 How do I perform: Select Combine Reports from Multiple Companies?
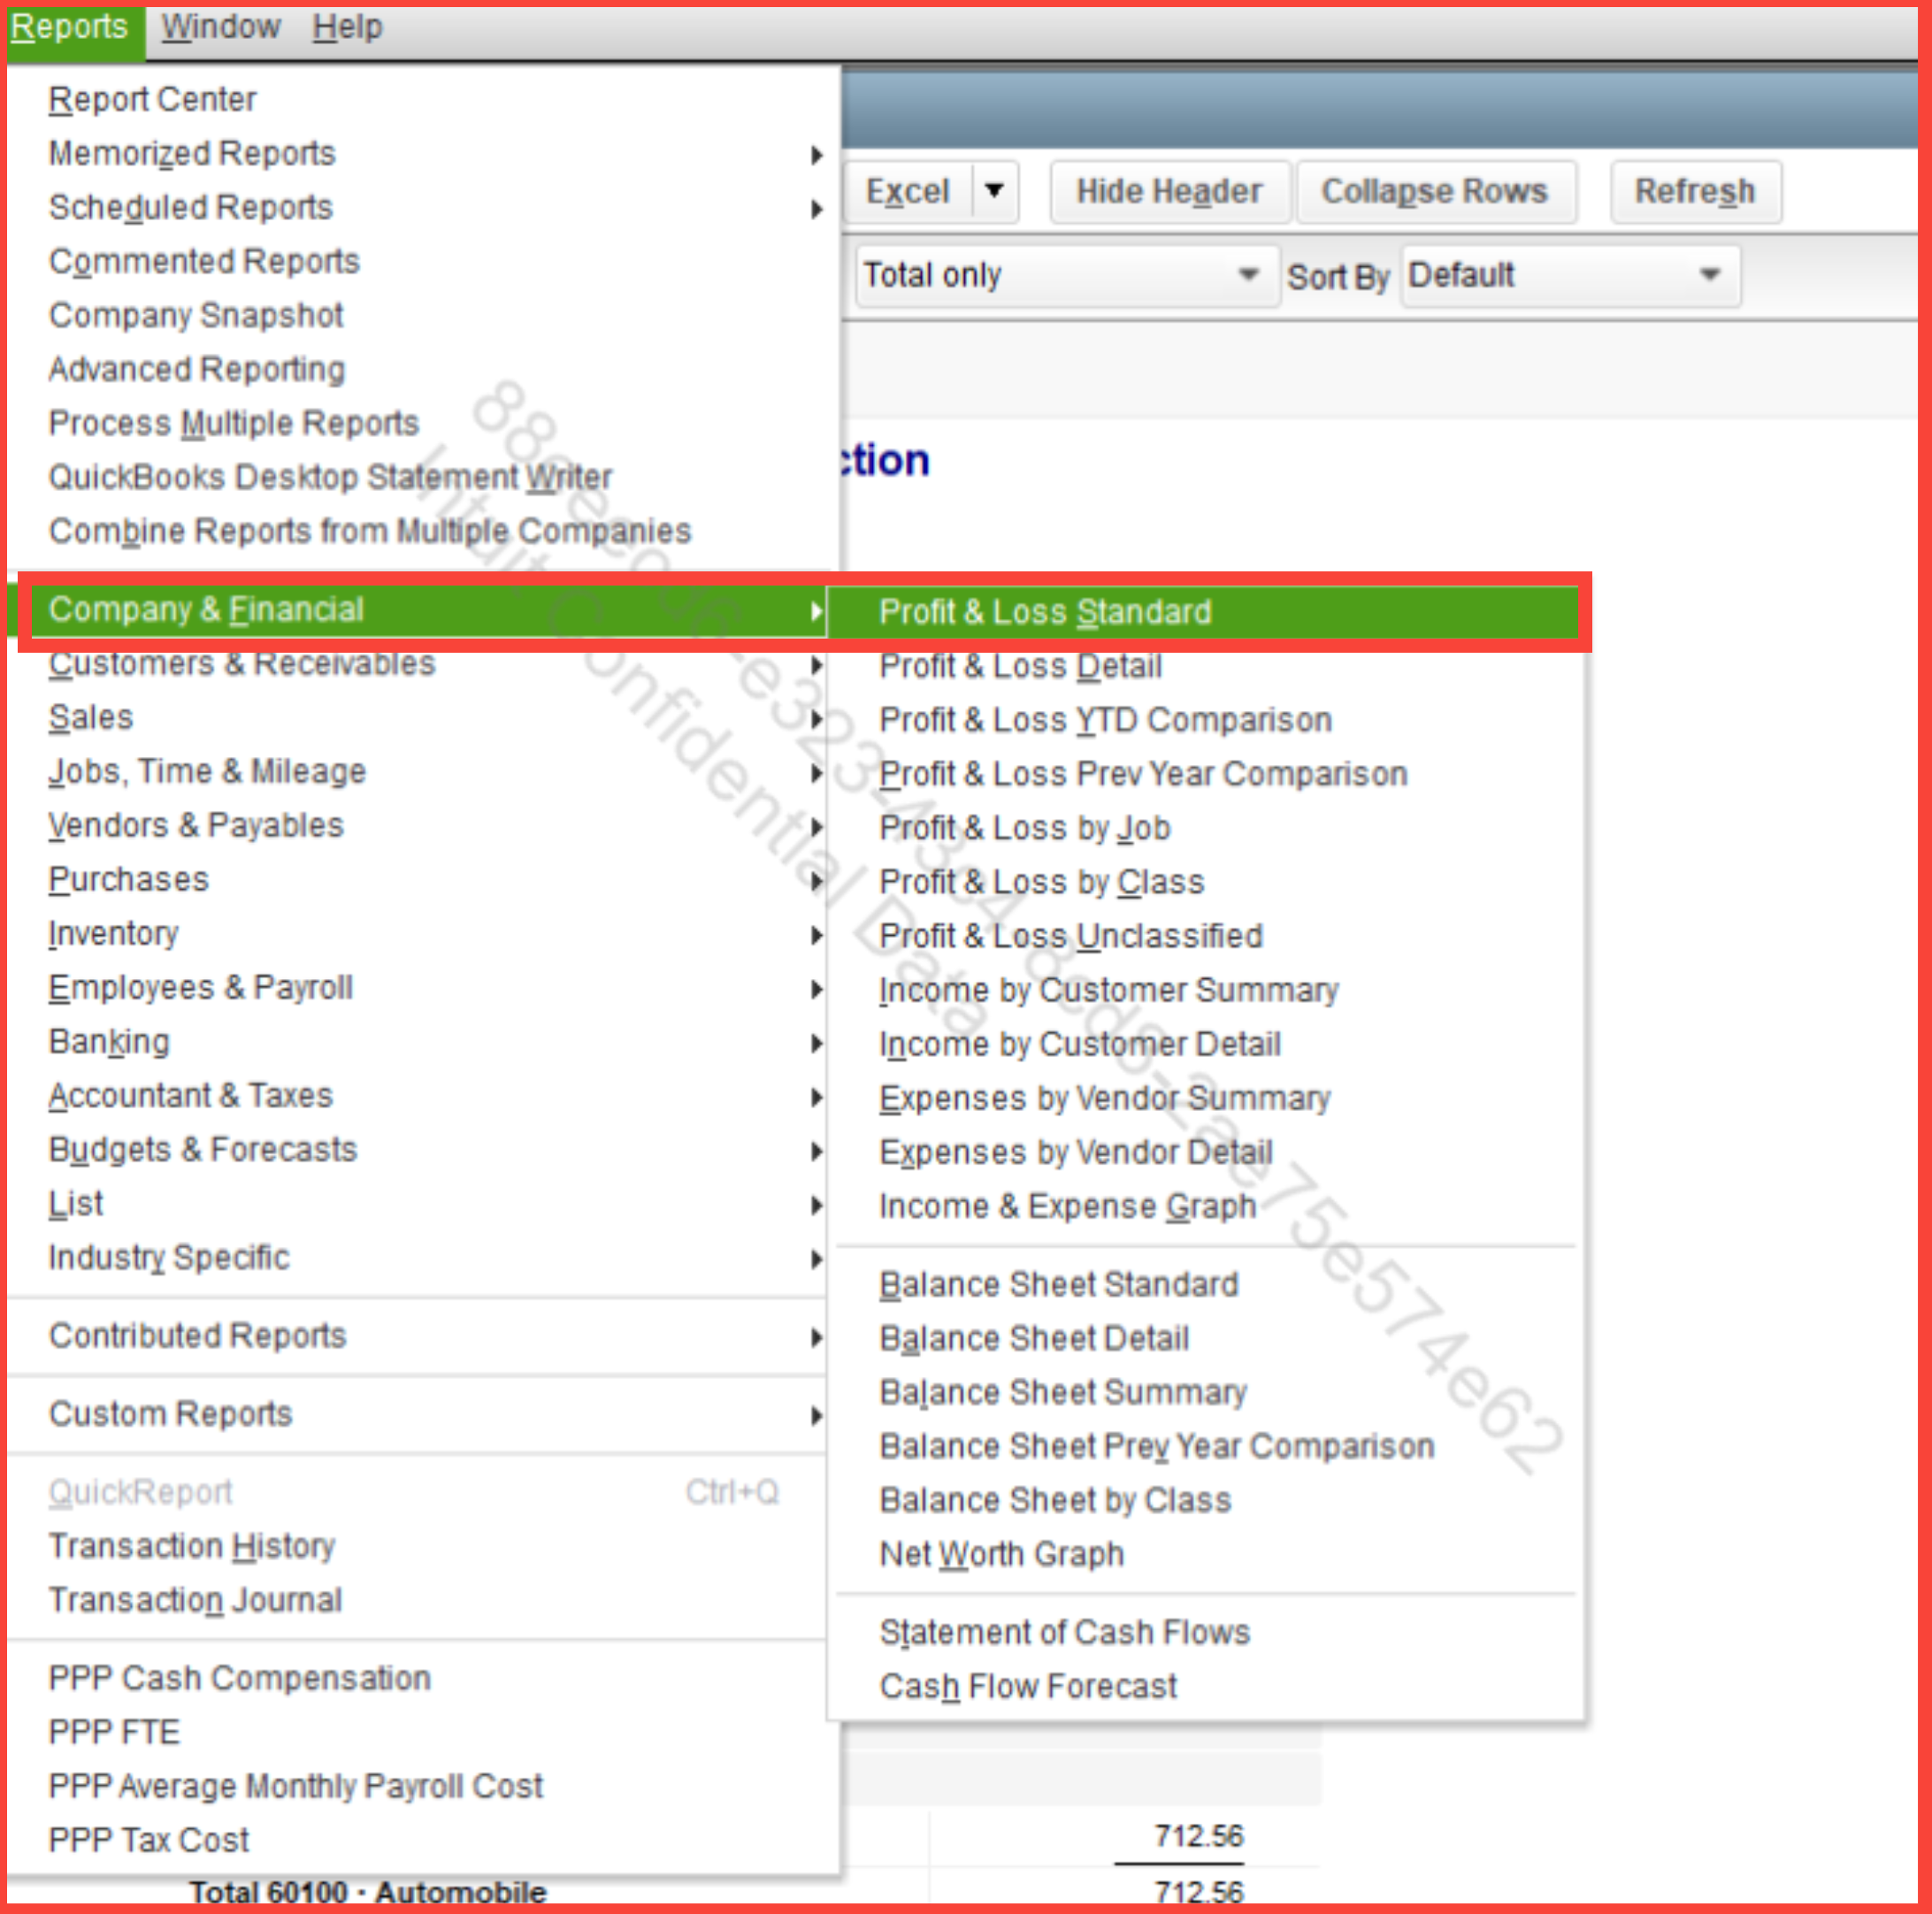point(370,531)
